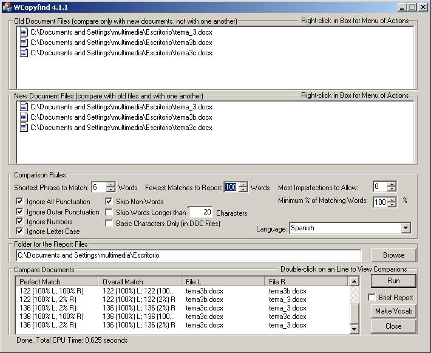
Task: Click document icon of tema3b.docx in New Document Files
Action: tap(24, 117)
